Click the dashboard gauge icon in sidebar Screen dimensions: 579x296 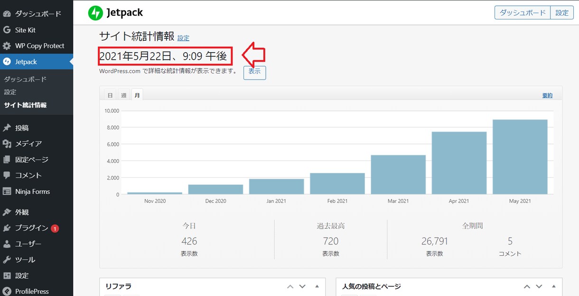click(7, 14)
